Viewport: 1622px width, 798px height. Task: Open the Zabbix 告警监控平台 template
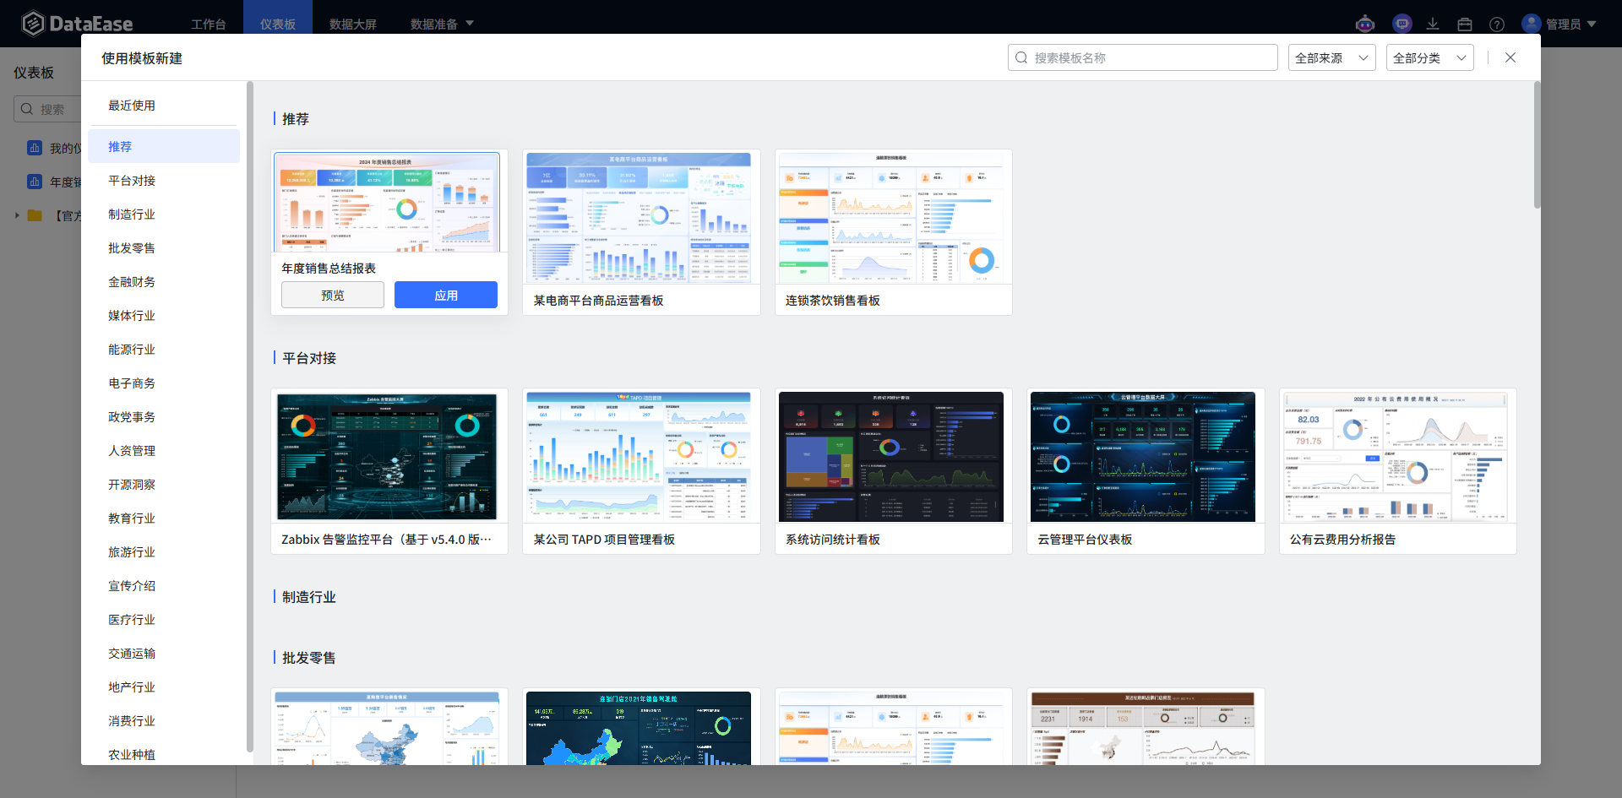[x=389, y=471]
